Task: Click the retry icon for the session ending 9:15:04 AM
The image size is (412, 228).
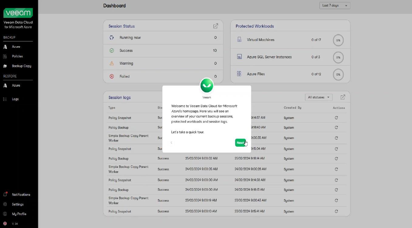Action: [x=336, y=149]
